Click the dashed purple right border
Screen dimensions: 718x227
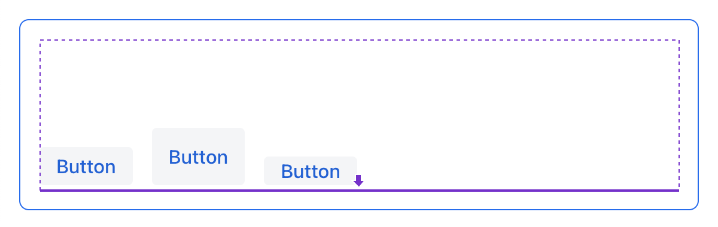point(679,115)
